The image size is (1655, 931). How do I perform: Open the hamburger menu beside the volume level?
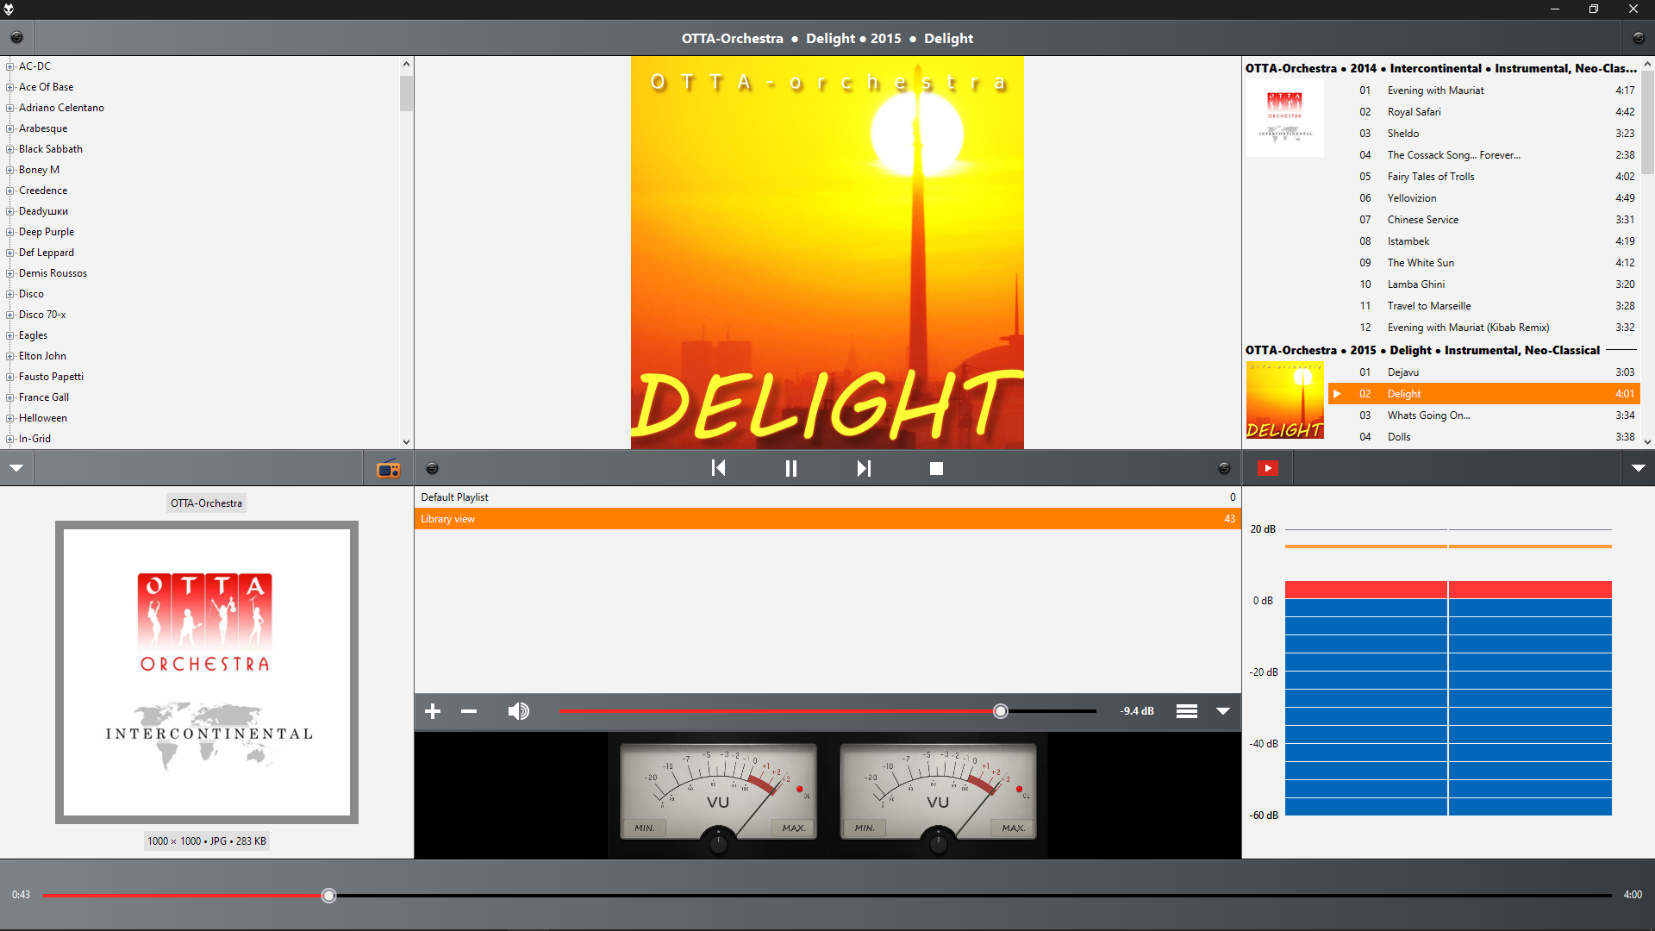pos(1186,711)
